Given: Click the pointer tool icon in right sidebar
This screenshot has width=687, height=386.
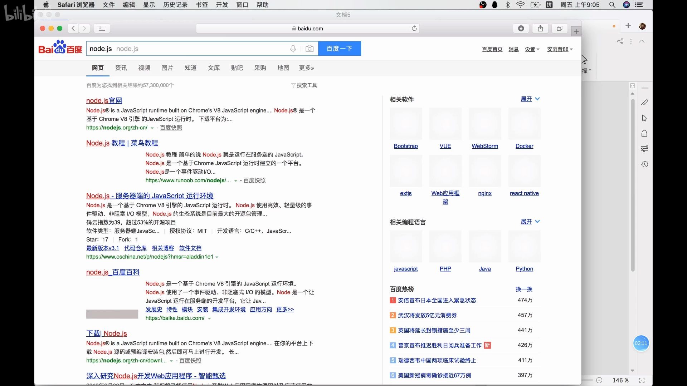Looking at the screenshot, I should tap(644, 118).
